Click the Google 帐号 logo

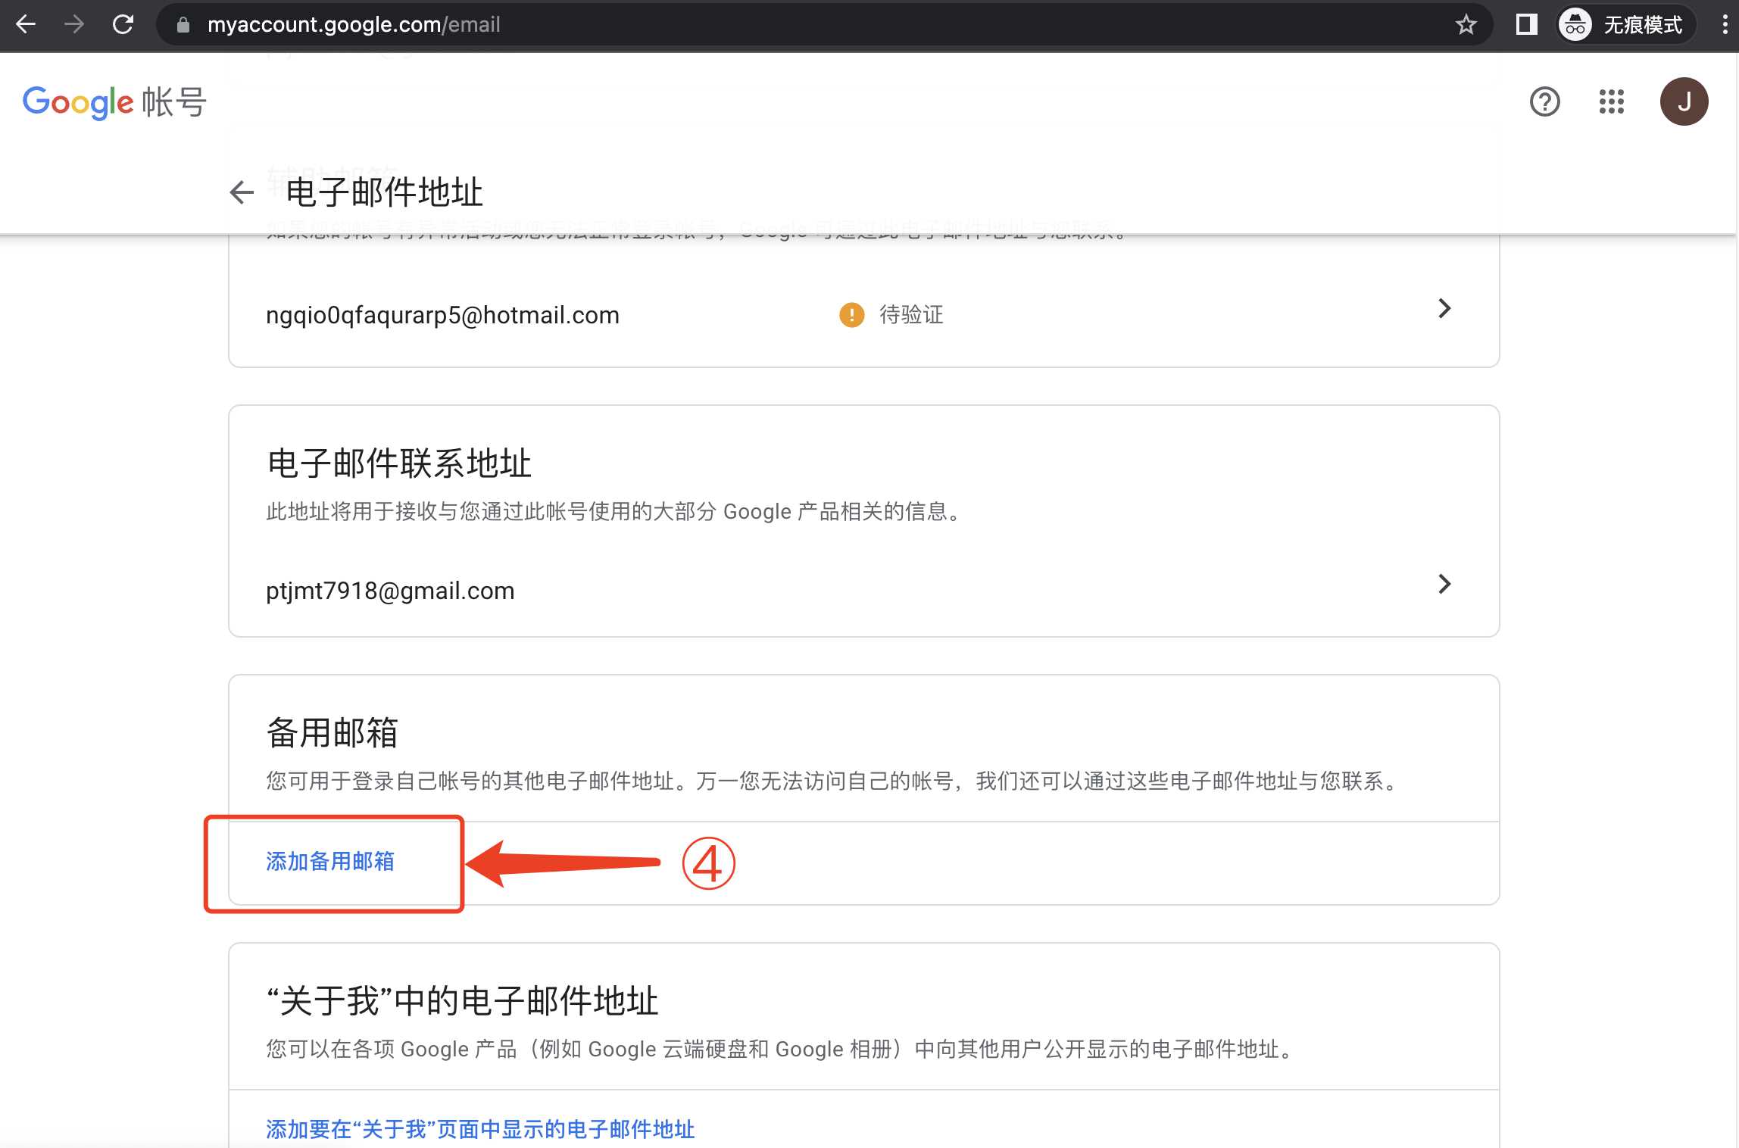pyautogui.click(x=112, y=101)
